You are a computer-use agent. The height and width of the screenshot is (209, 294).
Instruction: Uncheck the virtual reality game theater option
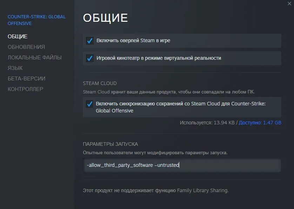89,58
